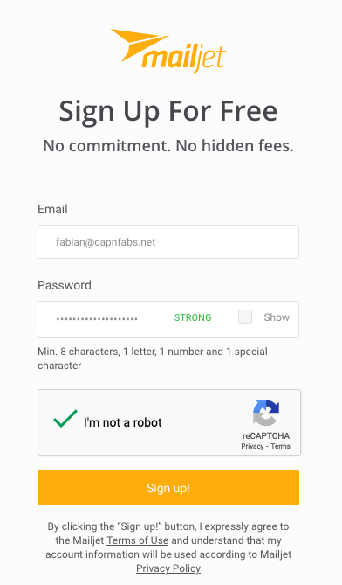The width and height of the screenshot is (342, 585).
Task: Click the Sign up! button
Action: [x=168, y=488]
